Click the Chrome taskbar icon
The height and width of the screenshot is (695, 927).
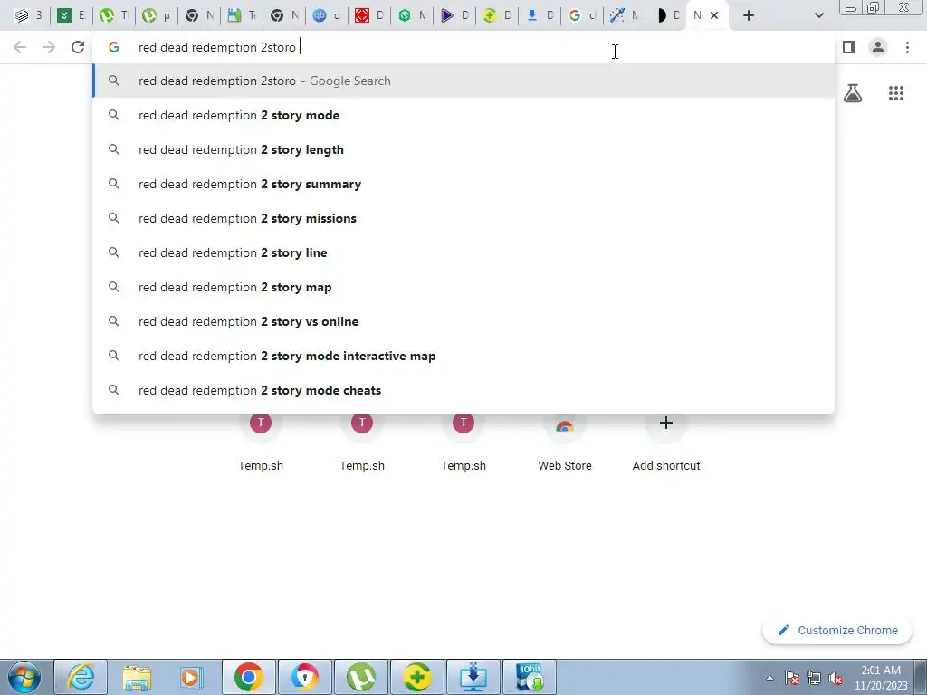pyautogui.click(x=248, y=677)
